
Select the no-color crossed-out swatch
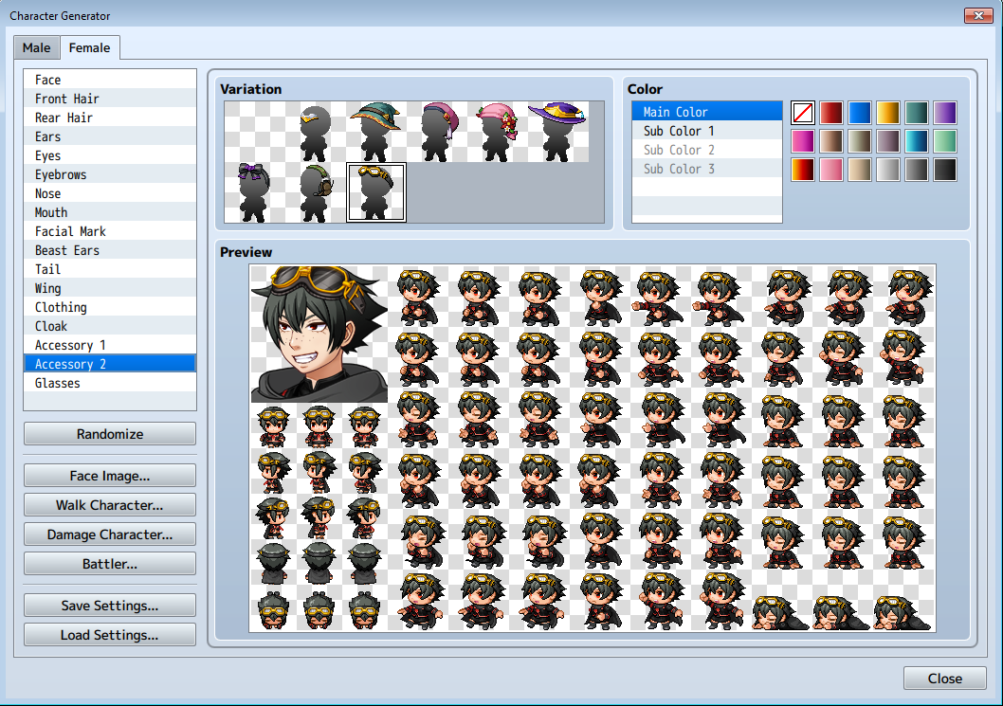pos(803,113)
